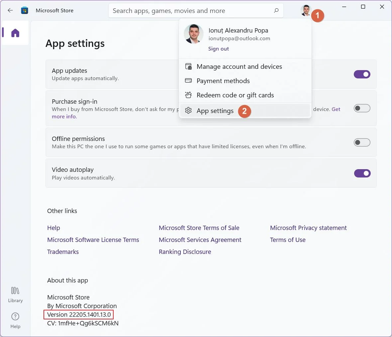Click the Microsoft Store logo icon
Screen dimensions: 392x337
(25, 11)
